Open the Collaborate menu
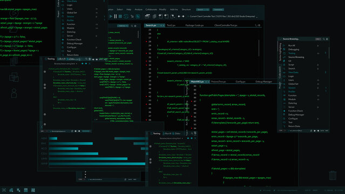Screen dimensions: 345x194 (x=151, y=10)
